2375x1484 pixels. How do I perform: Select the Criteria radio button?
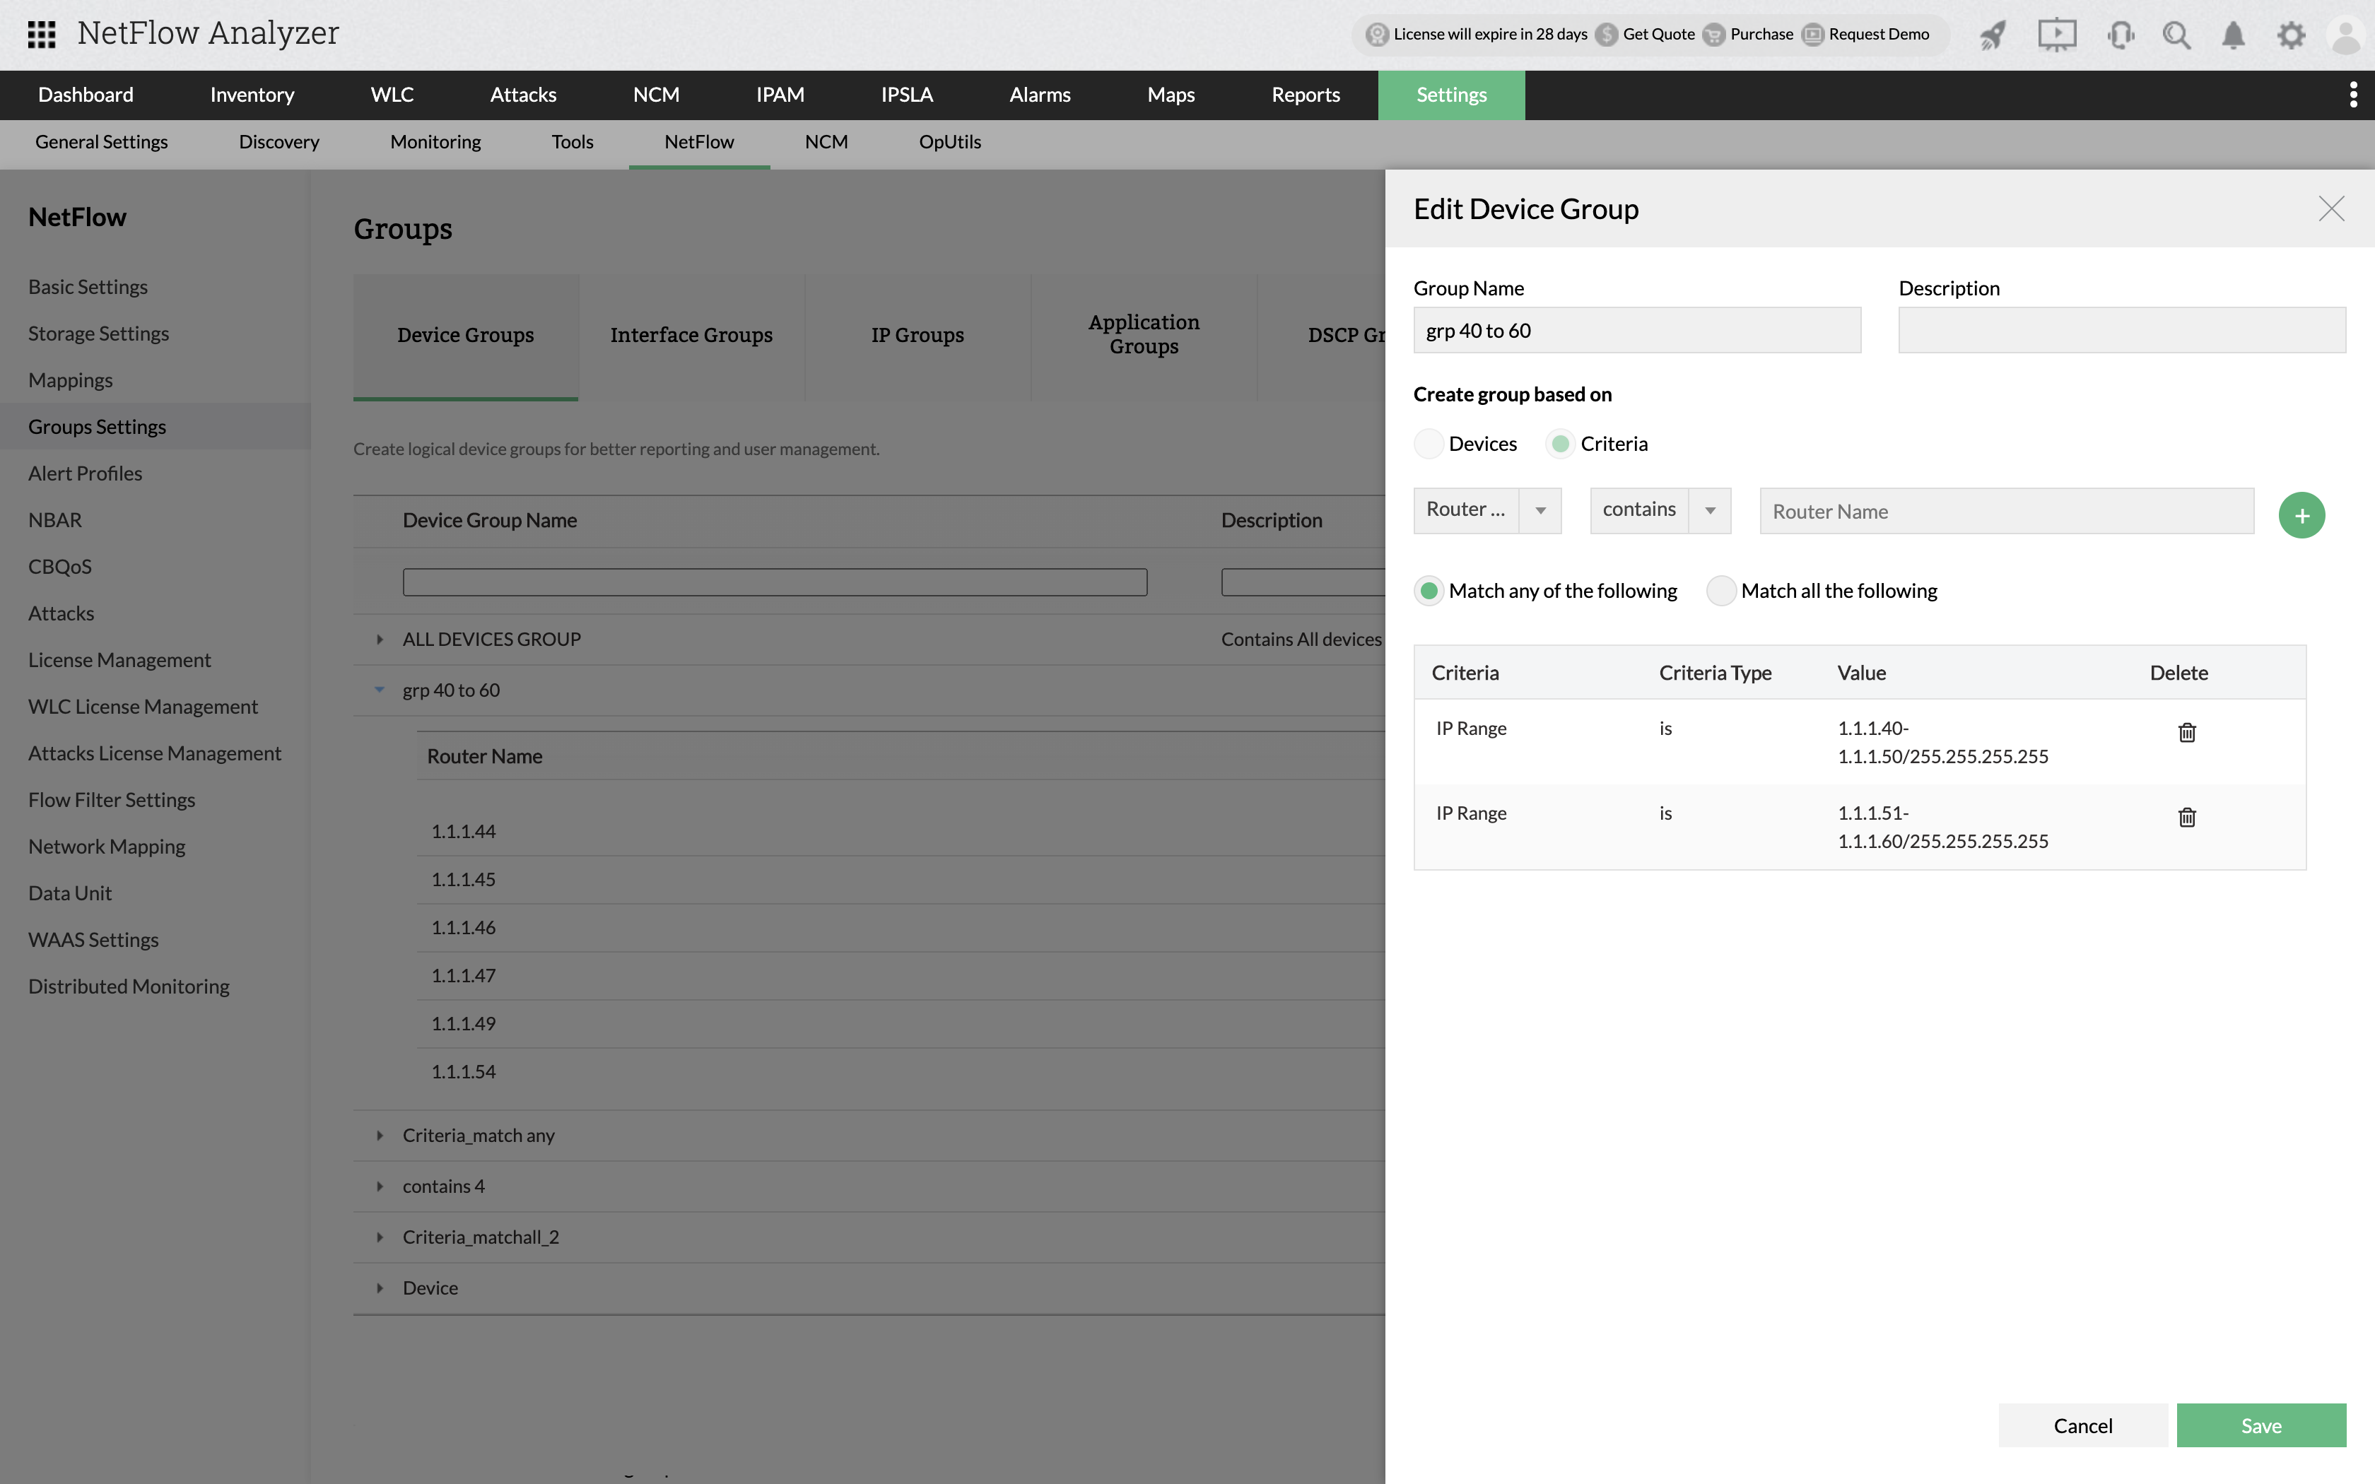tap(1559, 443)
